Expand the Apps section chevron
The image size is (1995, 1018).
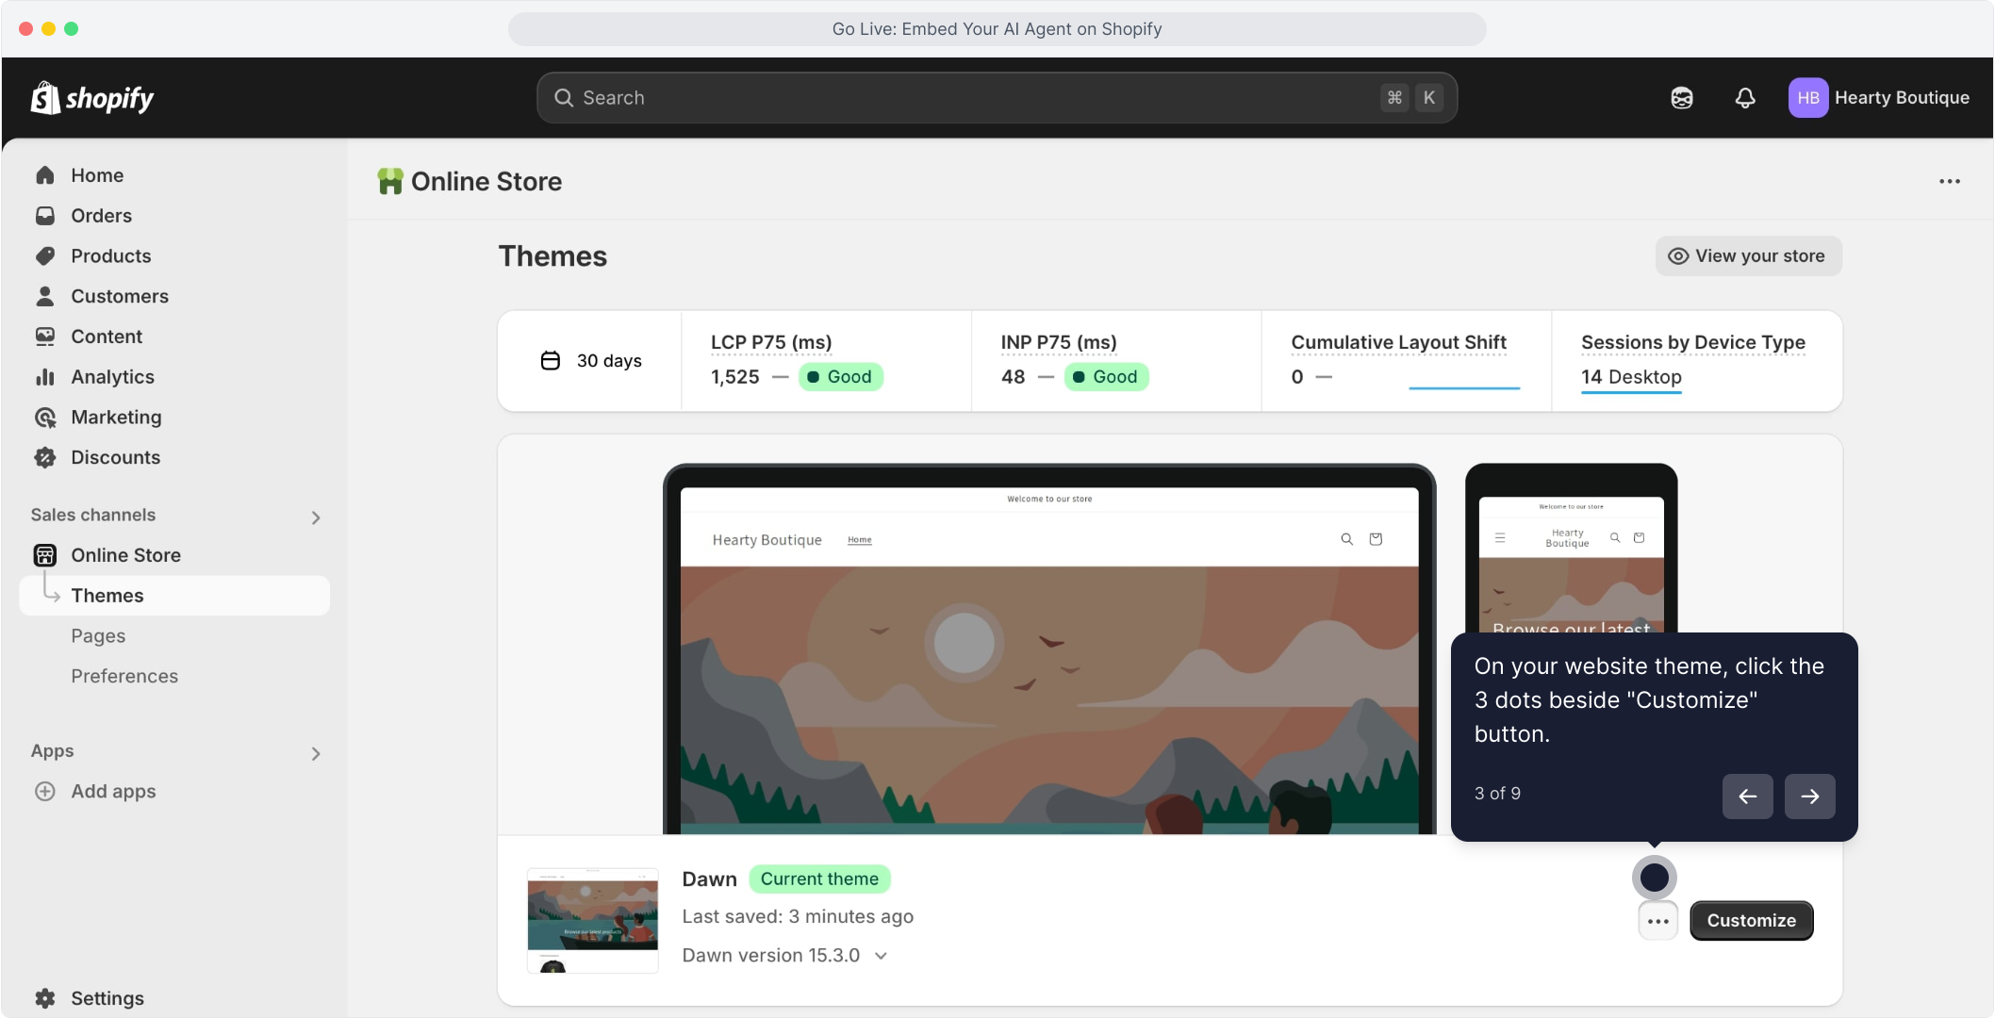316,754
